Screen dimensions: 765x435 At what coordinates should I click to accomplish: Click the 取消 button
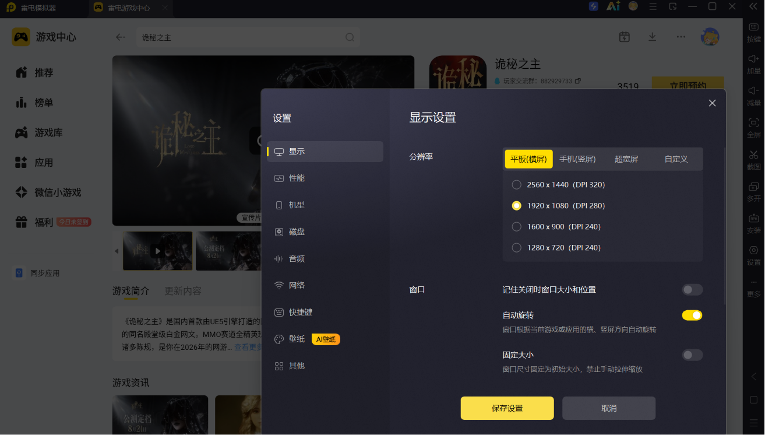(609, 408)
